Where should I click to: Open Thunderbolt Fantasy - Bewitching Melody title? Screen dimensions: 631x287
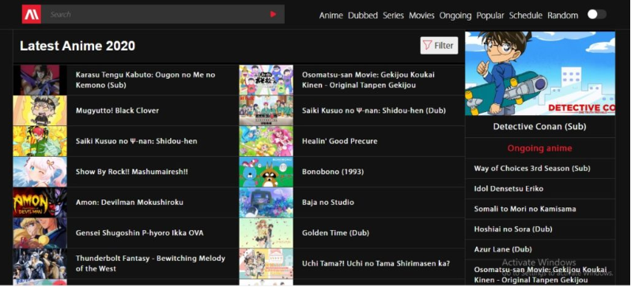[150, 263]
